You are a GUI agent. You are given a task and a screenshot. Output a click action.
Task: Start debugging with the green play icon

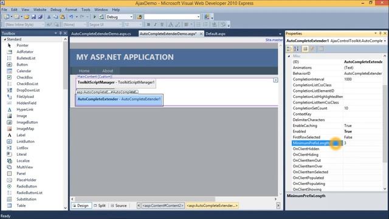pos(95,17)
